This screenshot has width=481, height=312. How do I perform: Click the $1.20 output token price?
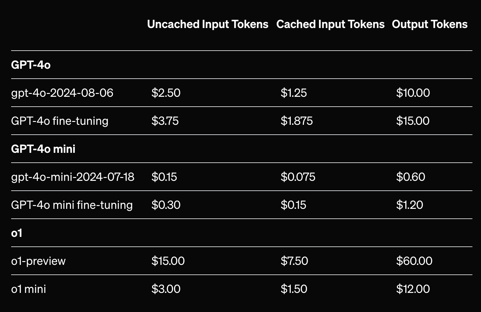click(409, 205)
